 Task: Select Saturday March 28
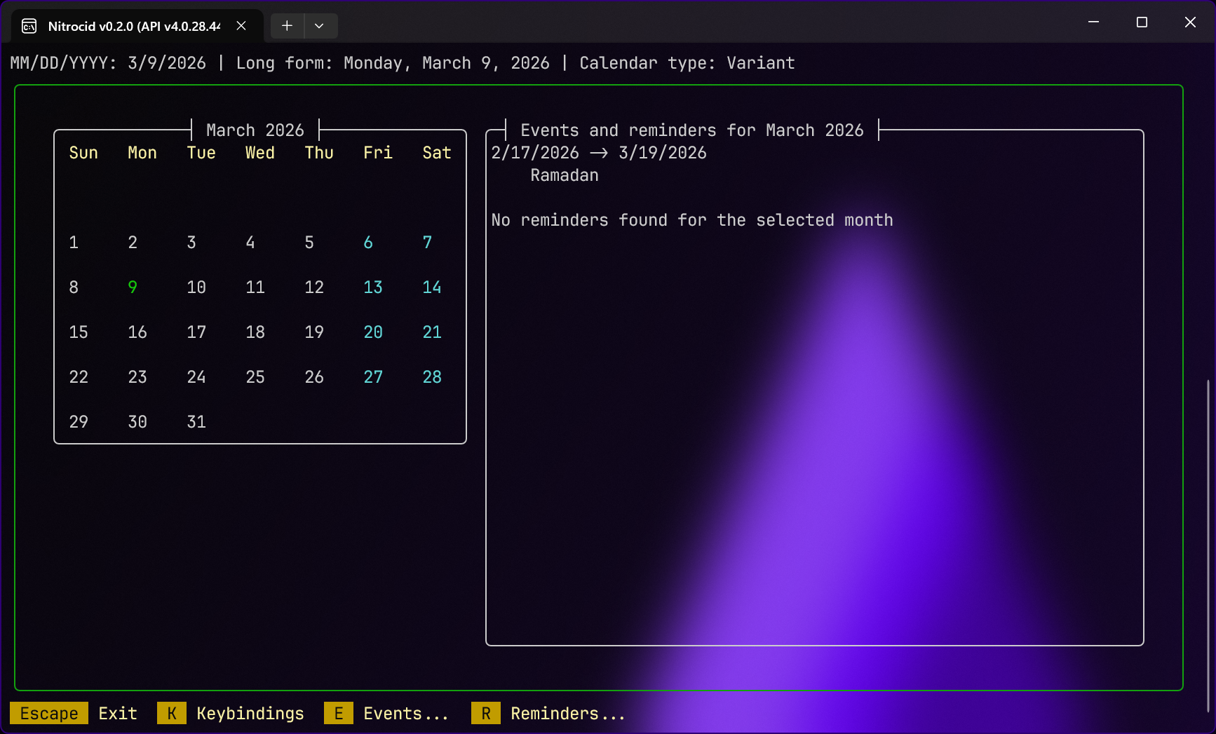(x=432, y=377)
